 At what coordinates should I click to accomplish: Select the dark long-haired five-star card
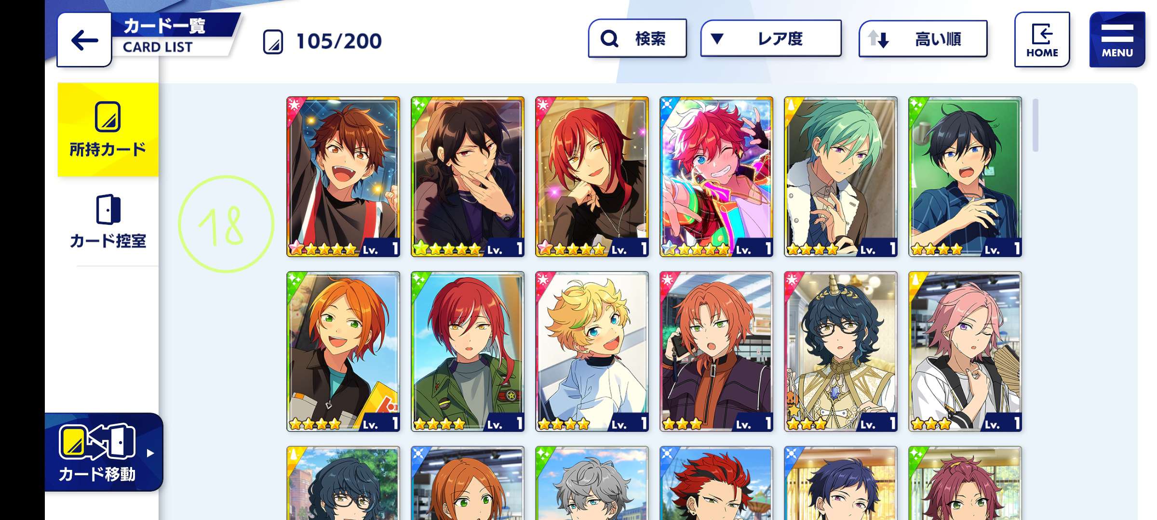click(468, 177)
